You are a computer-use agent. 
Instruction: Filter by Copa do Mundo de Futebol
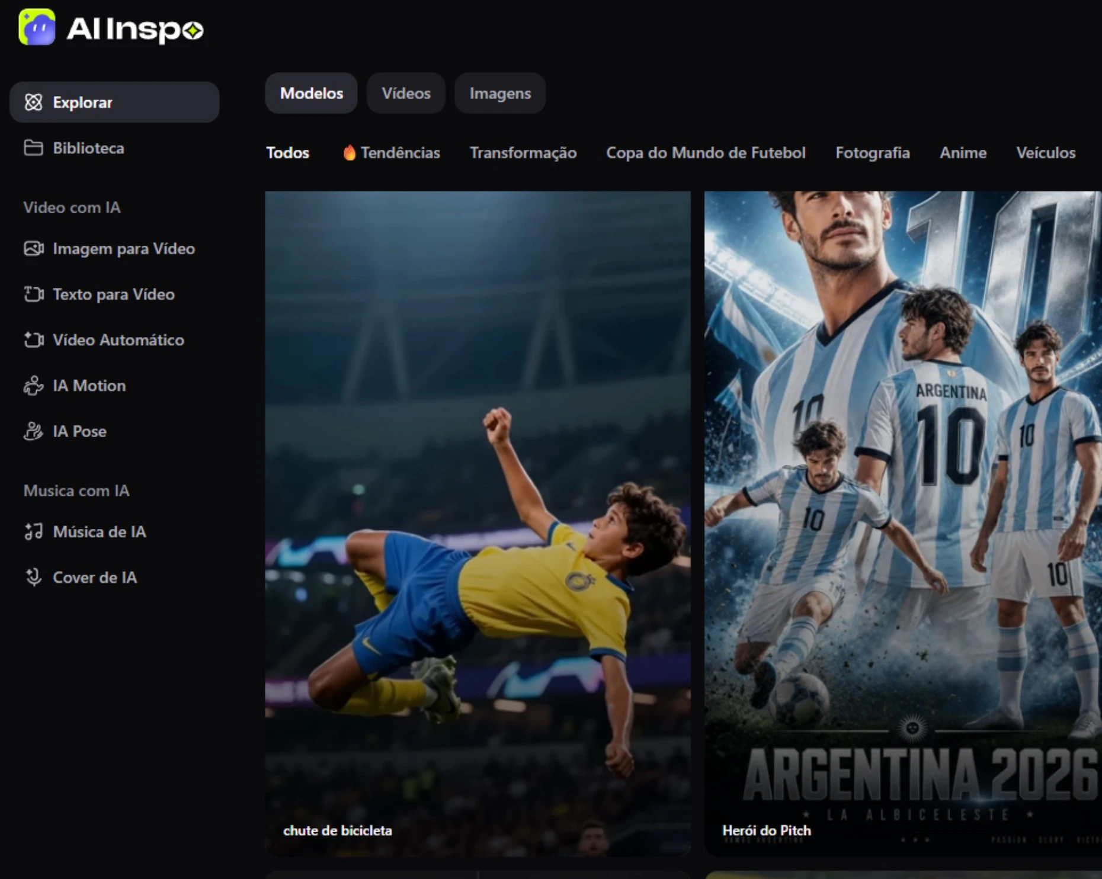pos(706,153)
